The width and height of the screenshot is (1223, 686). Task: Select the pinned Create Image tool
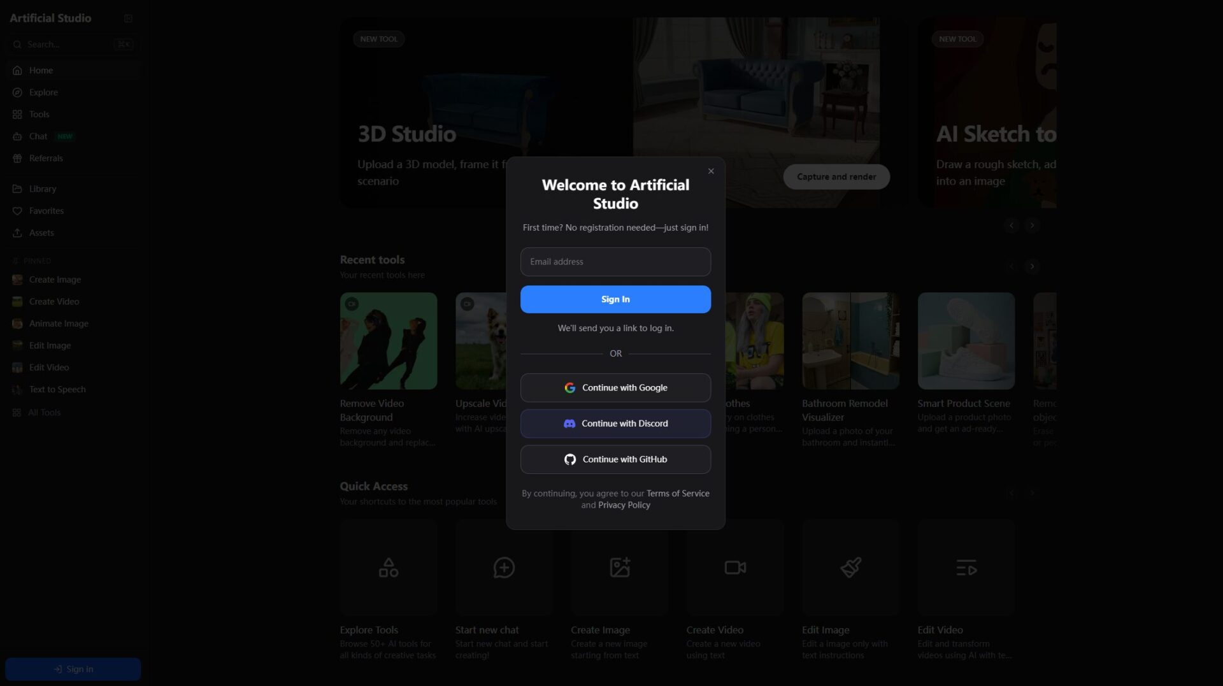tap(55, 279)
